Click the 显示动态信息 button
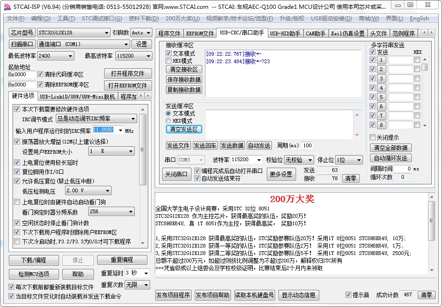The width and height of the screenshot is (442, 307). (x=298, y=295)
